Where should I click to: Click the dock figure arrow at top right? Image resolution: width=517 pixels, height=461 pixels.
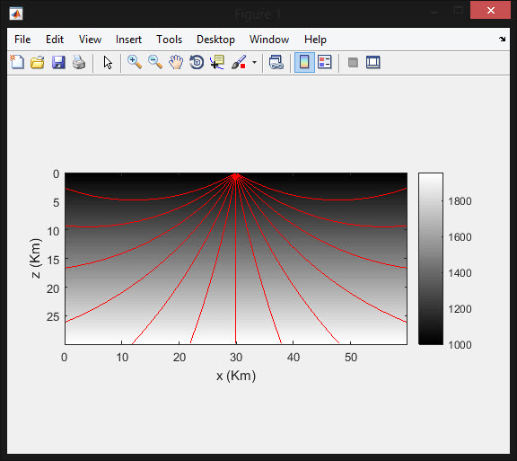pos(502,39)
